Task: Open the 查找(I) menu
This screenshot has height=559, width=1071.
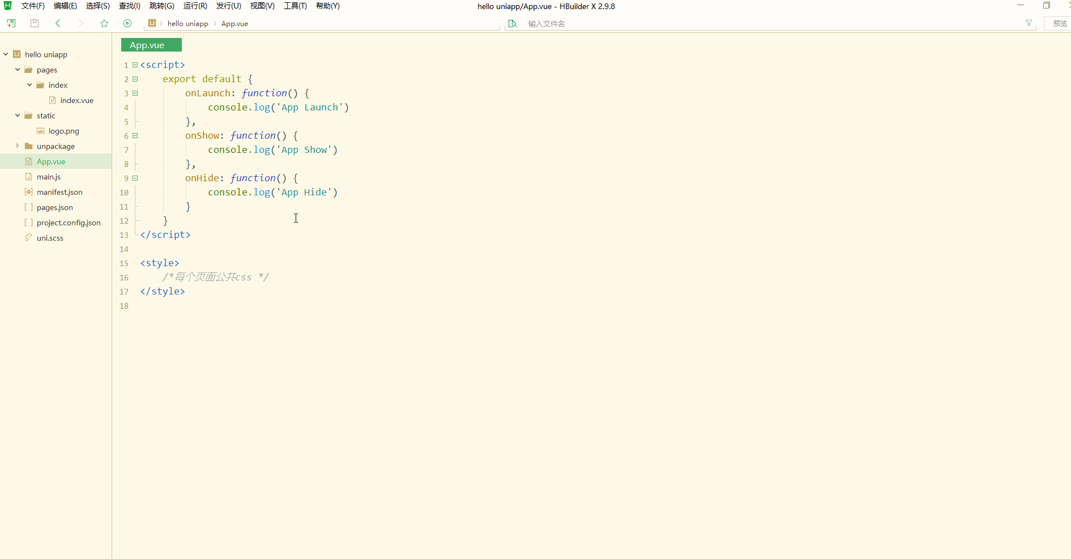Action: pyautogui.click(x=130, y=6)
